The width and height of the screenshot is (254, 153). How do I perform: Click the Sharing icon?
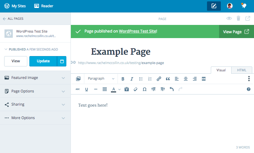pos(7,105)
